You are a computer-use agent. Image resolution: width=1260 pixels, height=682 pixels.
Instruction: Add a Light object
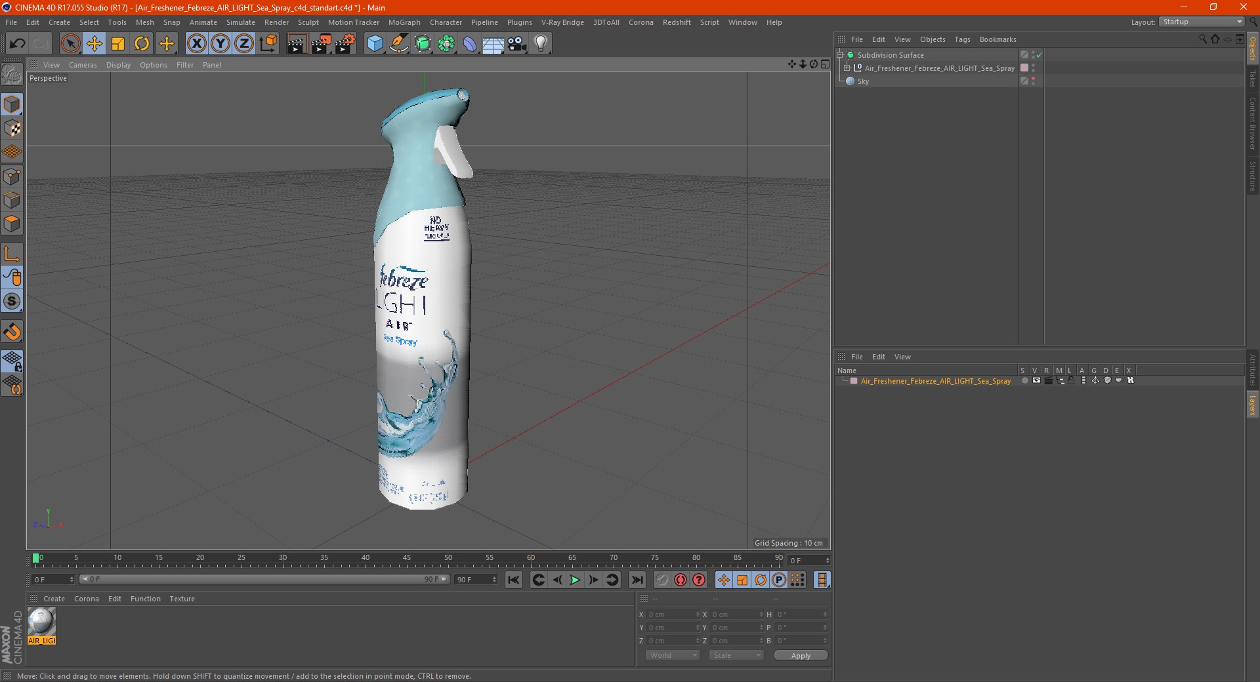point(541,44)
